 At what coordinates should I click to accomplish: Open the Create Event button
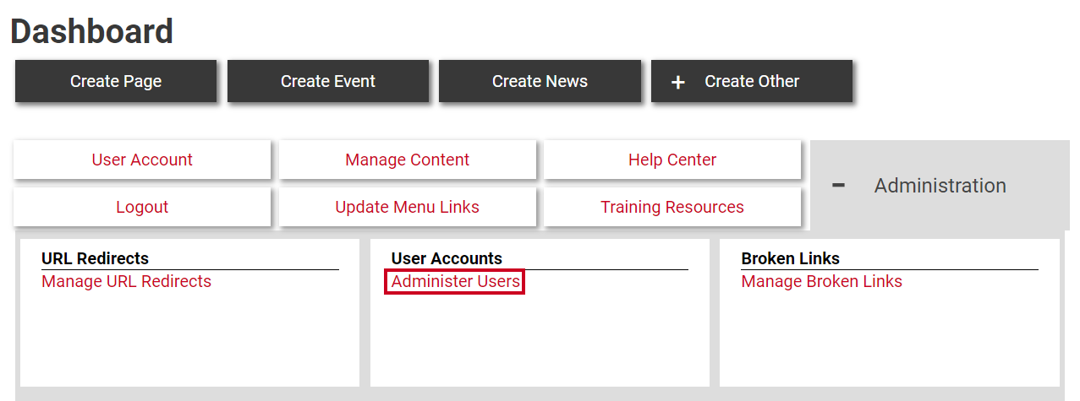tap(328, 81)
